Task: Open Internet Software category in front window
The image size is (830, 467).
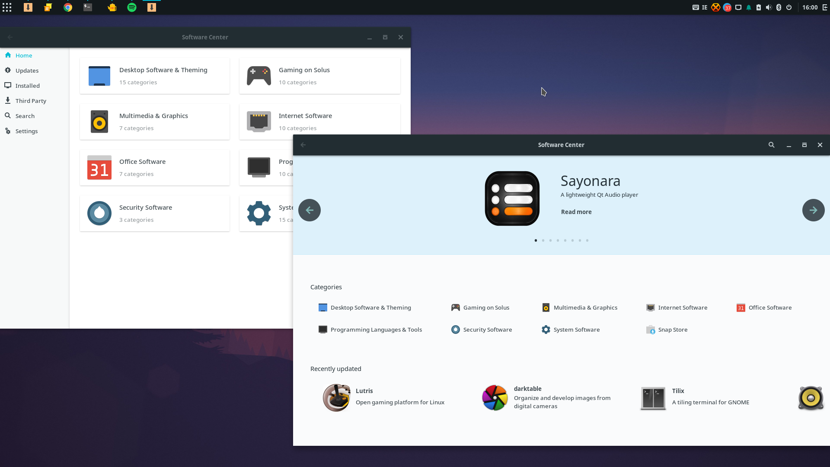Action: coord(677,307)
